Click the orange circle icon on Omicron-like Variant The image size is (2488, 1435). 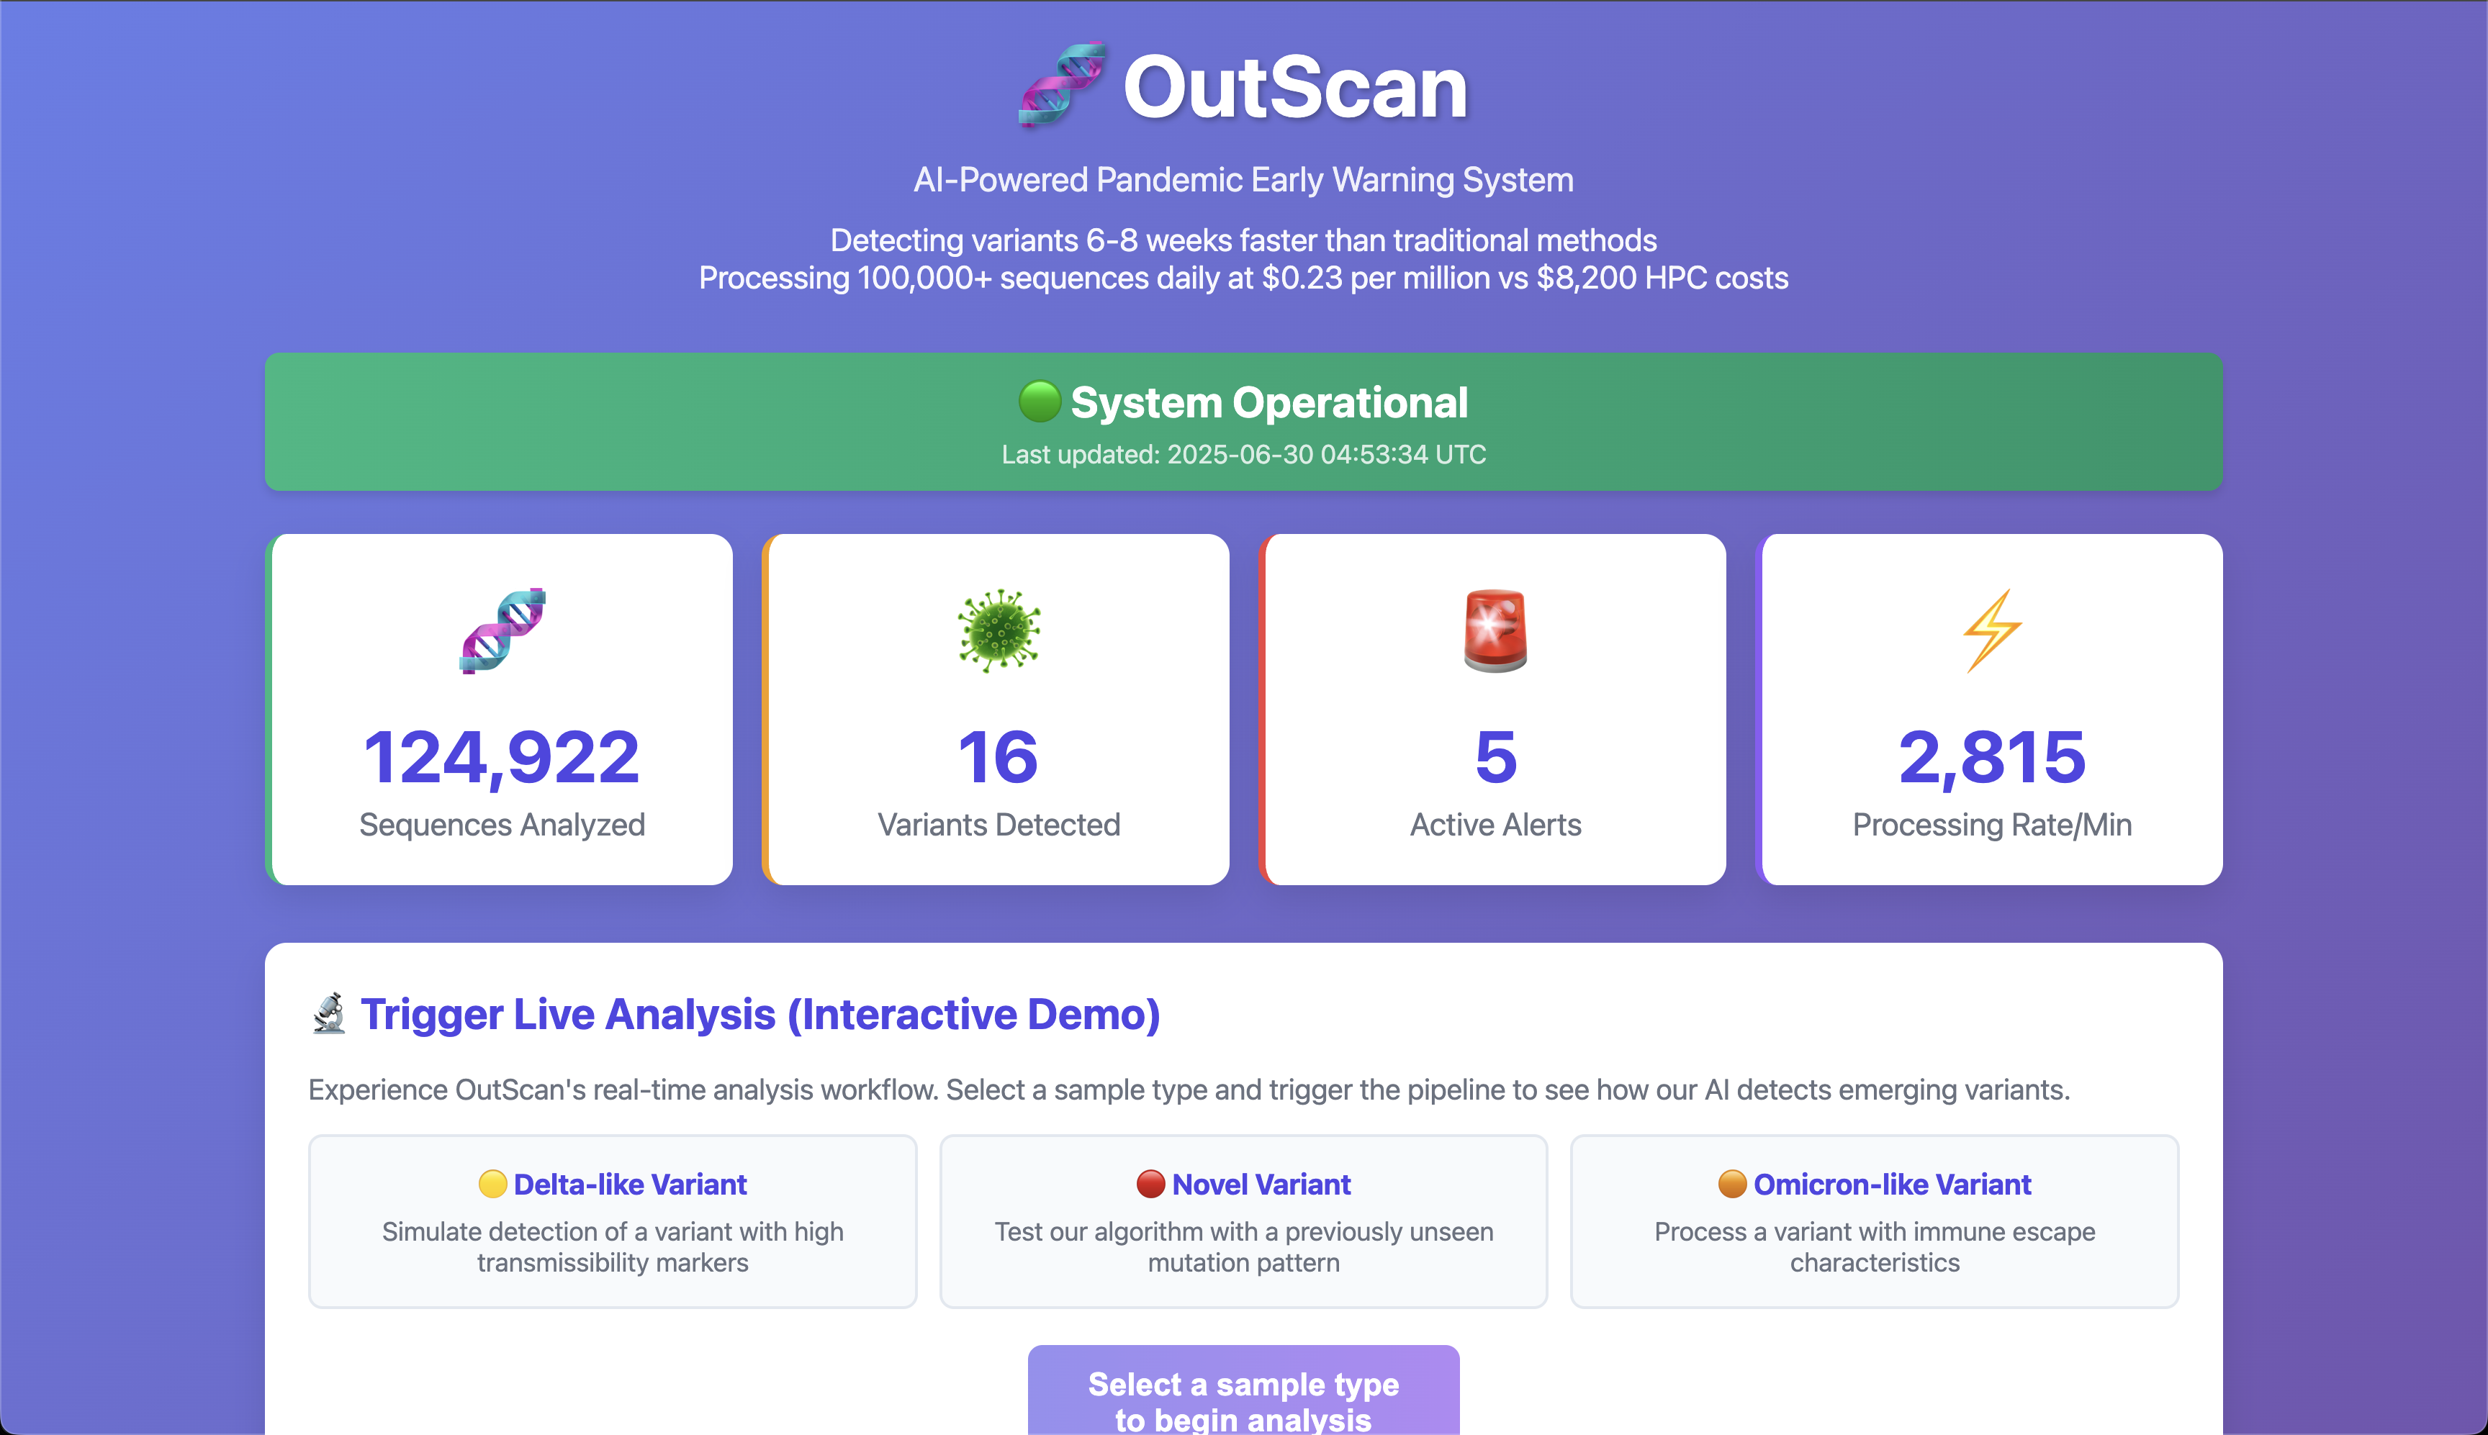click(x=1732, y=1184)
